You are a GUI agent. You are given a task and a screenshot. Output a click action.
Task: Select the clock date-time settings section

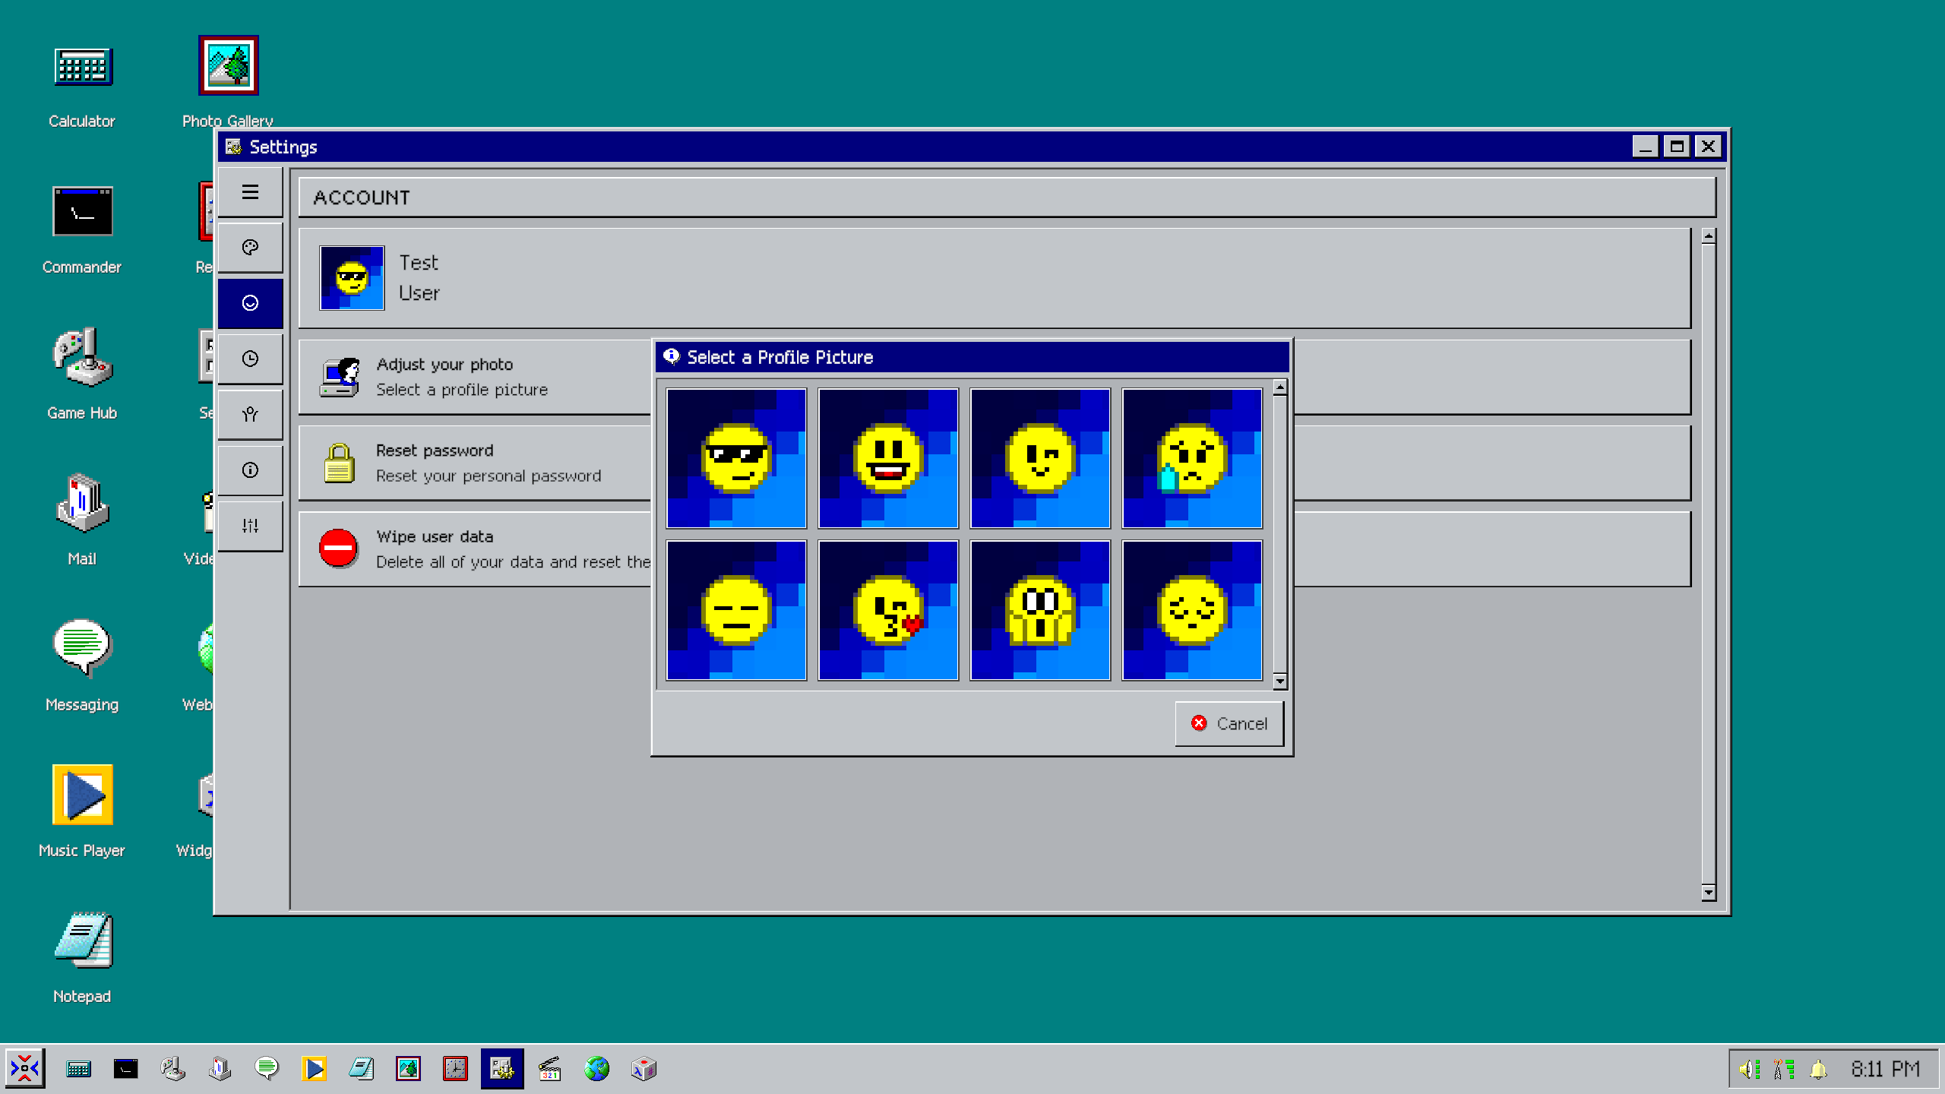pyautogui.click(x=250, y=359)
